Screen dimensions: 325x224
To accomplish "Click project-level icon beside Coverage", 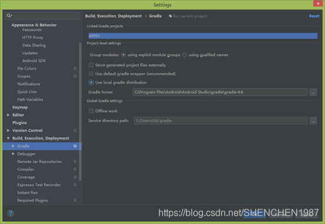I will coord(75,177).
